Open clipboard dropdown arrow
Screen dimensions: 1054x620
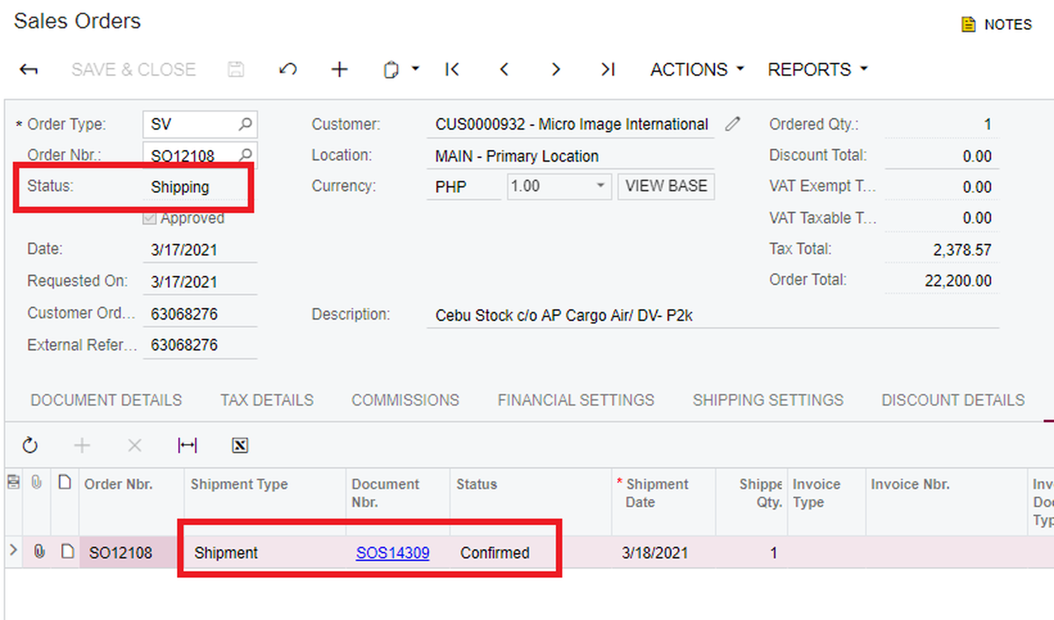[x=416, y=69]
